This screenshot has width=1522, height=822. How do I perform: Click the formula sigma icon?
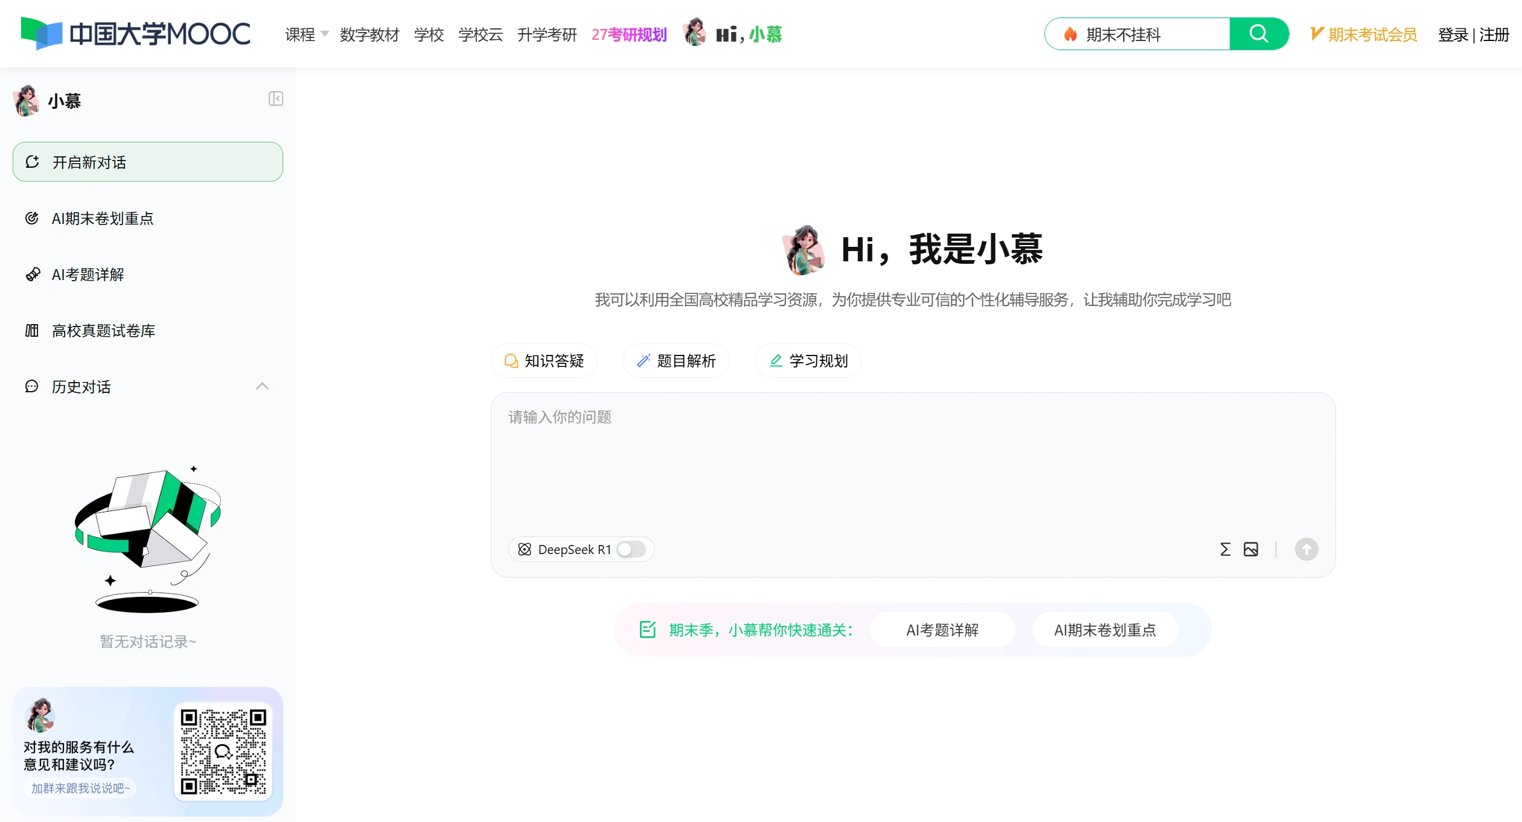click(x=1225, y=549)
